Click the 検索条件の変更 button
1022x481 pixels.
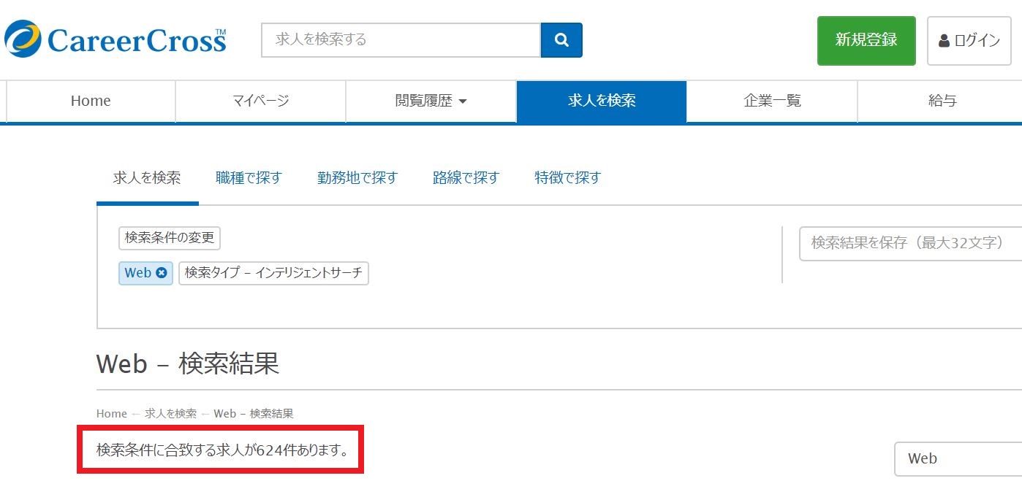pyautogui.click(x=170, y=238)
